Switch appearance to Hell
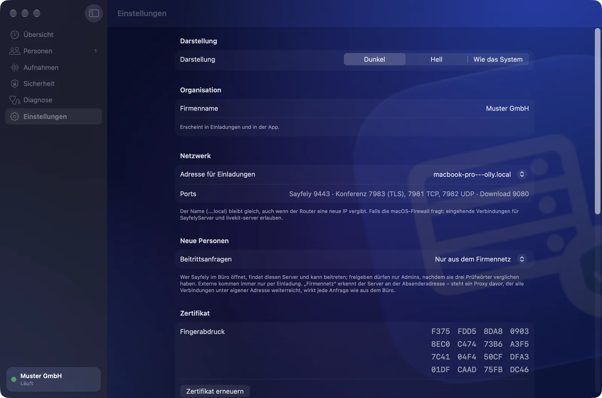This screenshot has width=602, height=398. tap(436, 59)
